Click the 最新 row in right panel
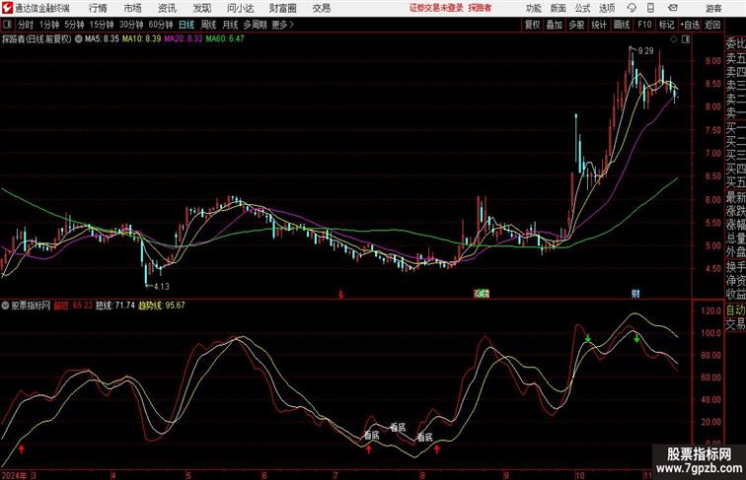This screenshot has width=746, height=480. [735, 197]
